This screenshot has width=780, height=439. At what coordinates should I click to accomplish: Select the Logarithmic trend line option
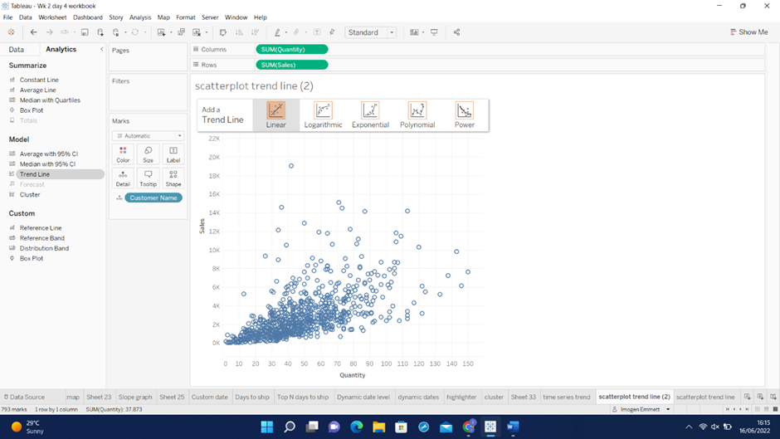tap(323, 115)
